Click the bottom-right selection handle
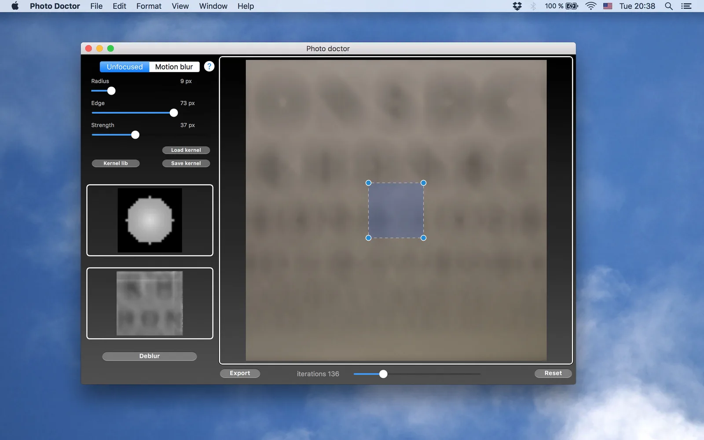This screenshot has width=704, height=440. (x=423, y=238)
